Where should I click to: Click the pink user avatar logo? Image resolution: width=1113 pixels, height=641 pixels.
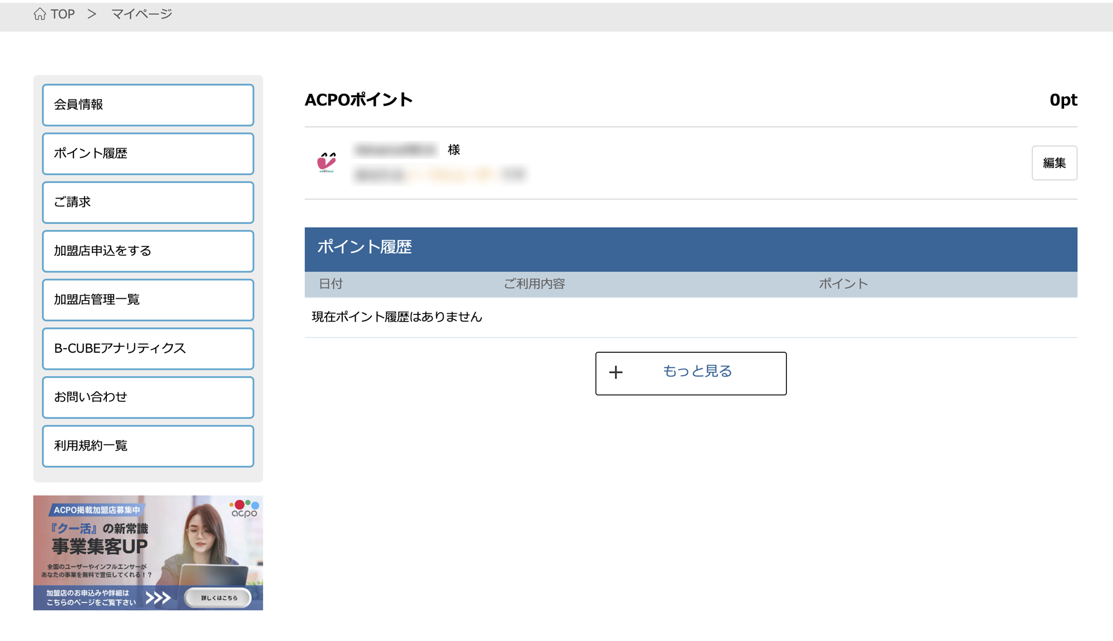[327, 162]
